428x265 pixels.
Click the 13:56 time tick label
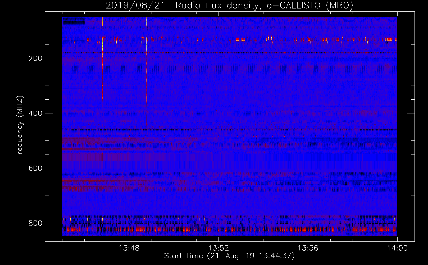(308, 248)
